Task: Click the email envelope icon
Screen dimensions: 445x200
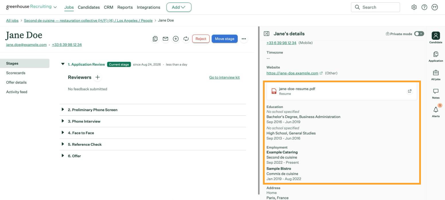Action: pyautogui.click(x=165, y=39)
